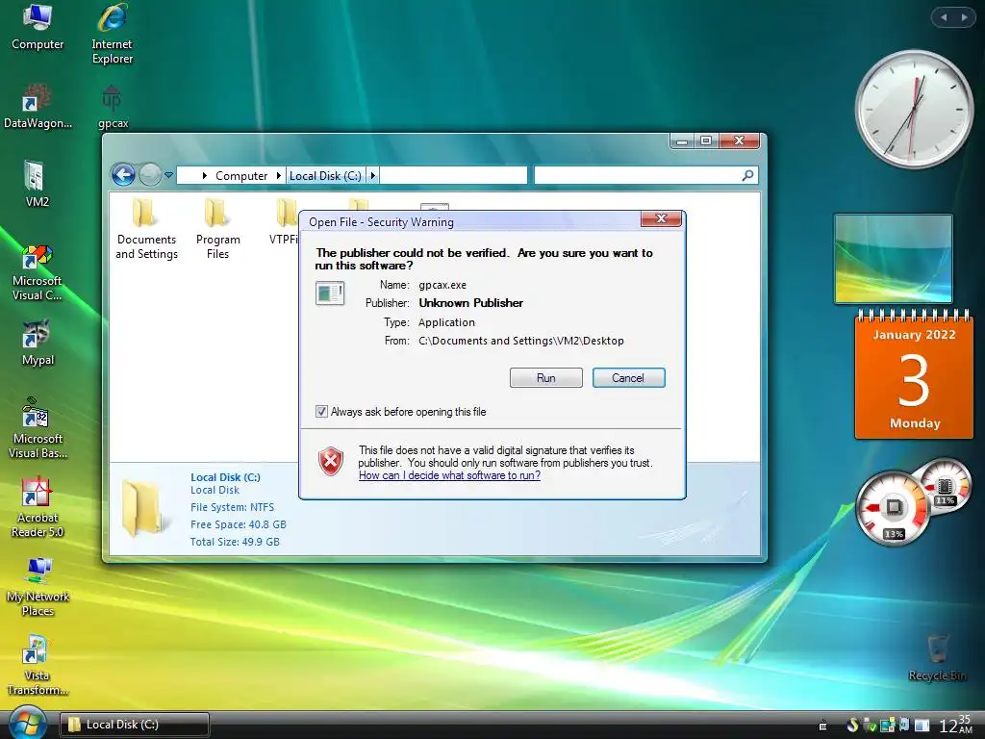Click Computer breadcrumb in address bar
Viewport: 985px width, 739px height.
[241, 176]
